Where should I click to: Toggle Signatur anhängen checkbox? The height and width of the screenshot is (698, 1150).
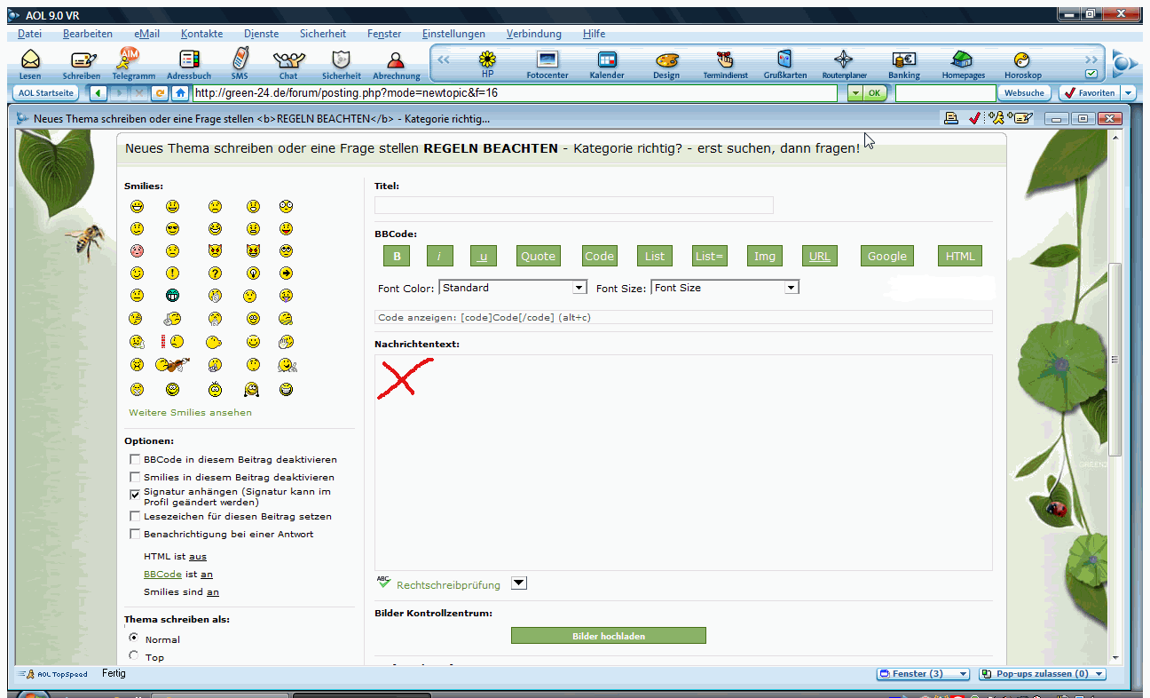click(x=135, y=494)
